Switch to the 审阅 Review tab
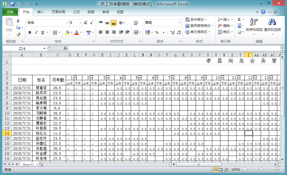Image resolution: width=287 pixels, height=175 pixels. click(106, 12)
